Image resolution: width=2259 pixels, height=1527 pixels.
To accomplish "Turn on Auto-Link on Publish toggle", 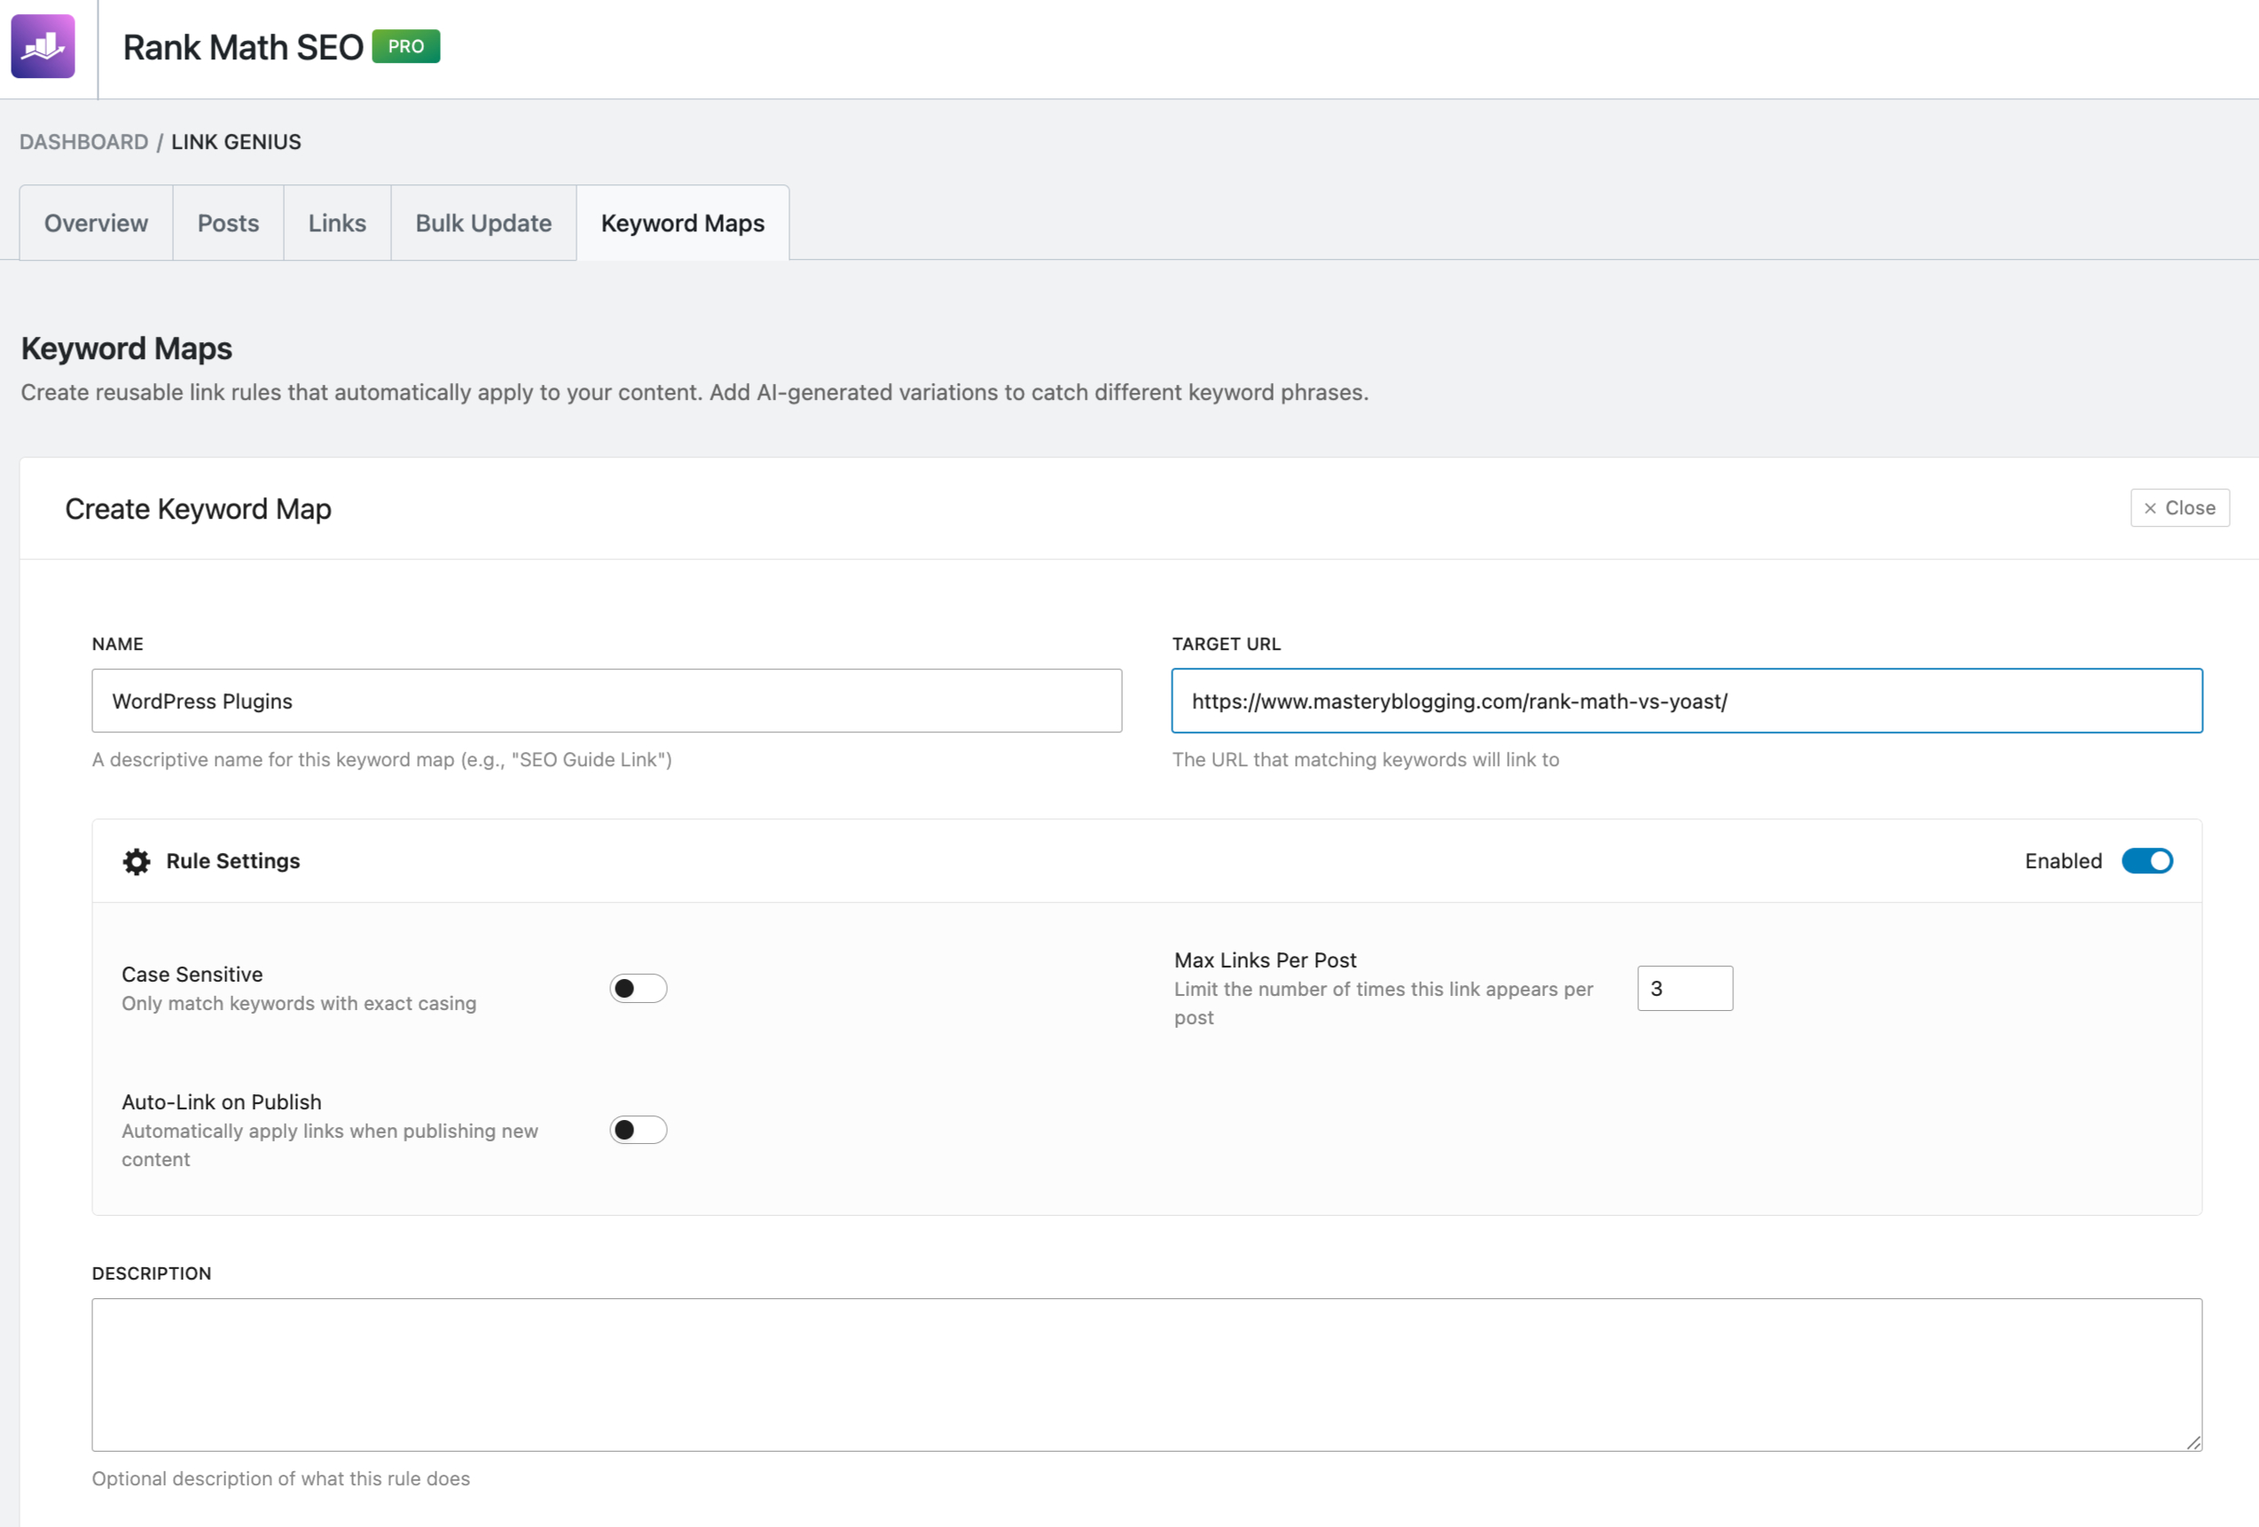I will 638,1130.
